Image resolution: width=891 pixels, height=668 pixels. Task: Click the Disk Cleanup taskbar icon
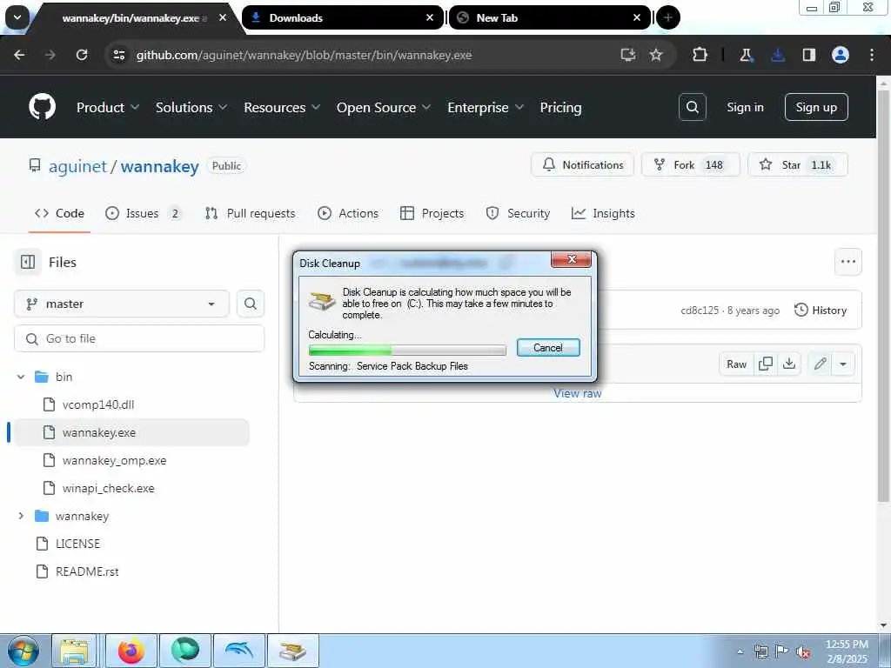click(292, 651)
